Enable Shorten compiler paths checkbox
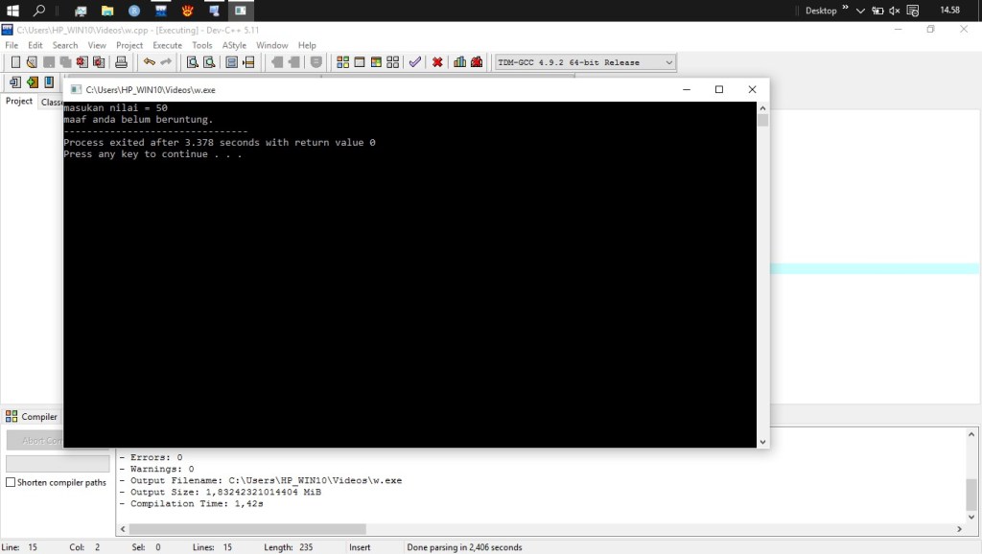The image size is (982, 554). coord(12,482)
